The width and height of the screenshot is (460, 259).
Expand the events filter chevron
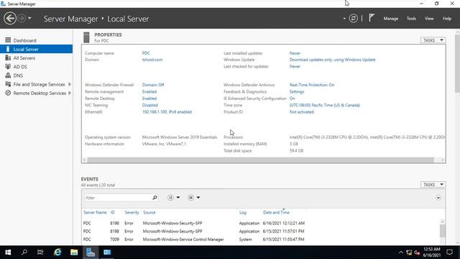tap(438, 198)
